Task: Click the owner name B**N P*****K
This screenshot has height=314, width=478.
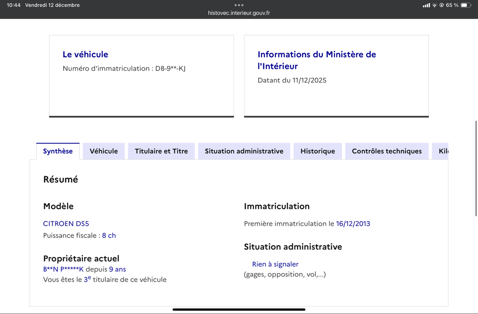Action: pyautogui.click(x=63, y=269)
